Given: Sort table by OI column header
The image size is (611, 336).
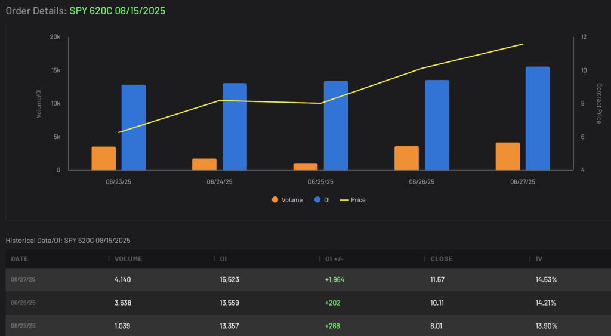Looking at the screenshot, I should (223, 259).
